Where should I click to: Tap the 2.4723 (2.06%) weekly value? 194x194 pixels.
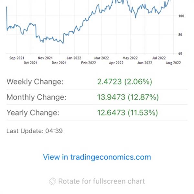pos(124,82)
